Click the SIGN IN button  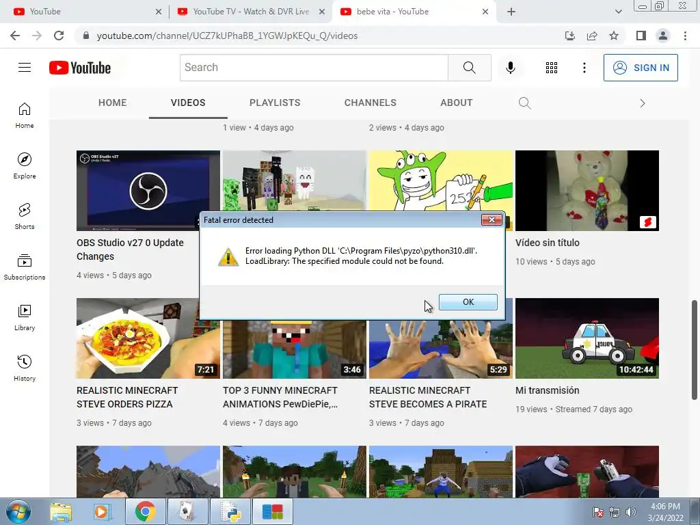click(641, 68)
